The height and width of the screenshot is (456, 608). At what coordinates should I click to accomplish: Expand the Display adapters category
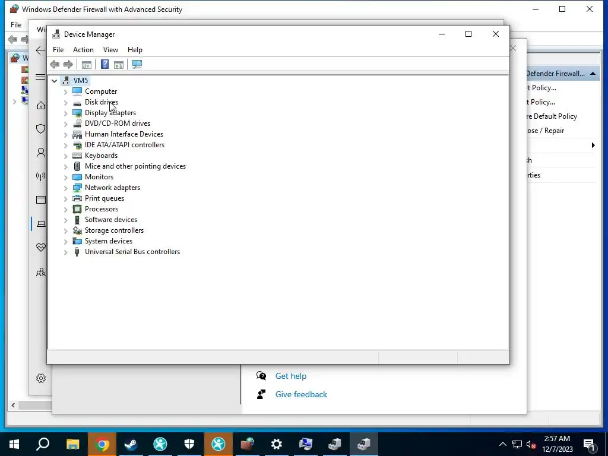coord(65,113)
